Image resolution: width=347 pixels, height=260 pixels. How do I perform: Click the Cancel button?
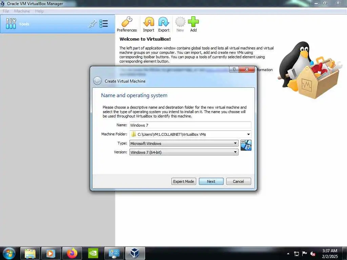point(238,181)
